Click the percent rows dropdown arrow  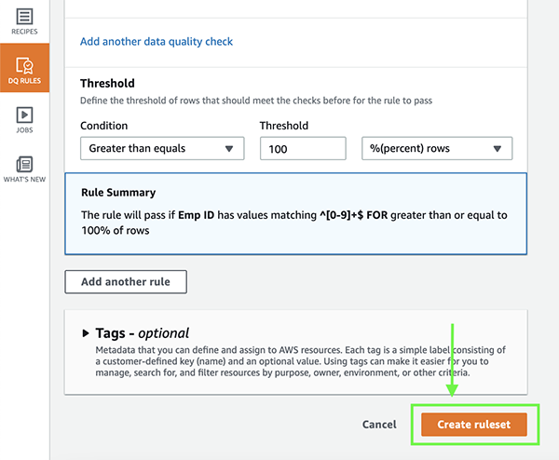point(498,149)
